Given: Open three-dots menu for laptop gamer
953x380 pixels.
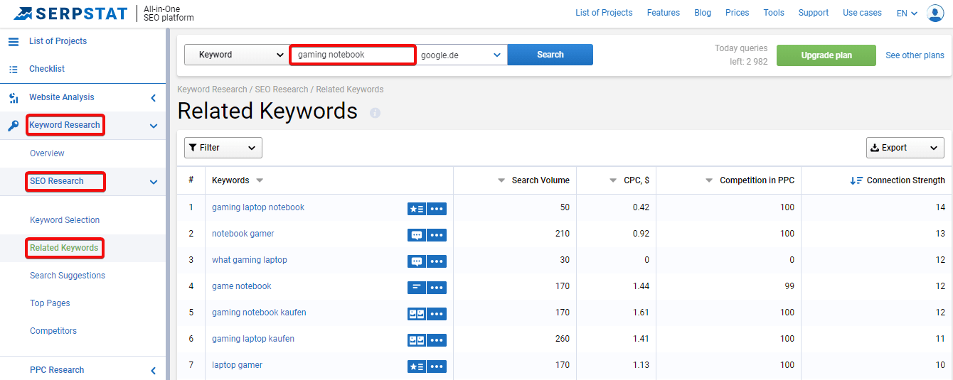Looking at the screenshot, I should (x=437, y=367).
